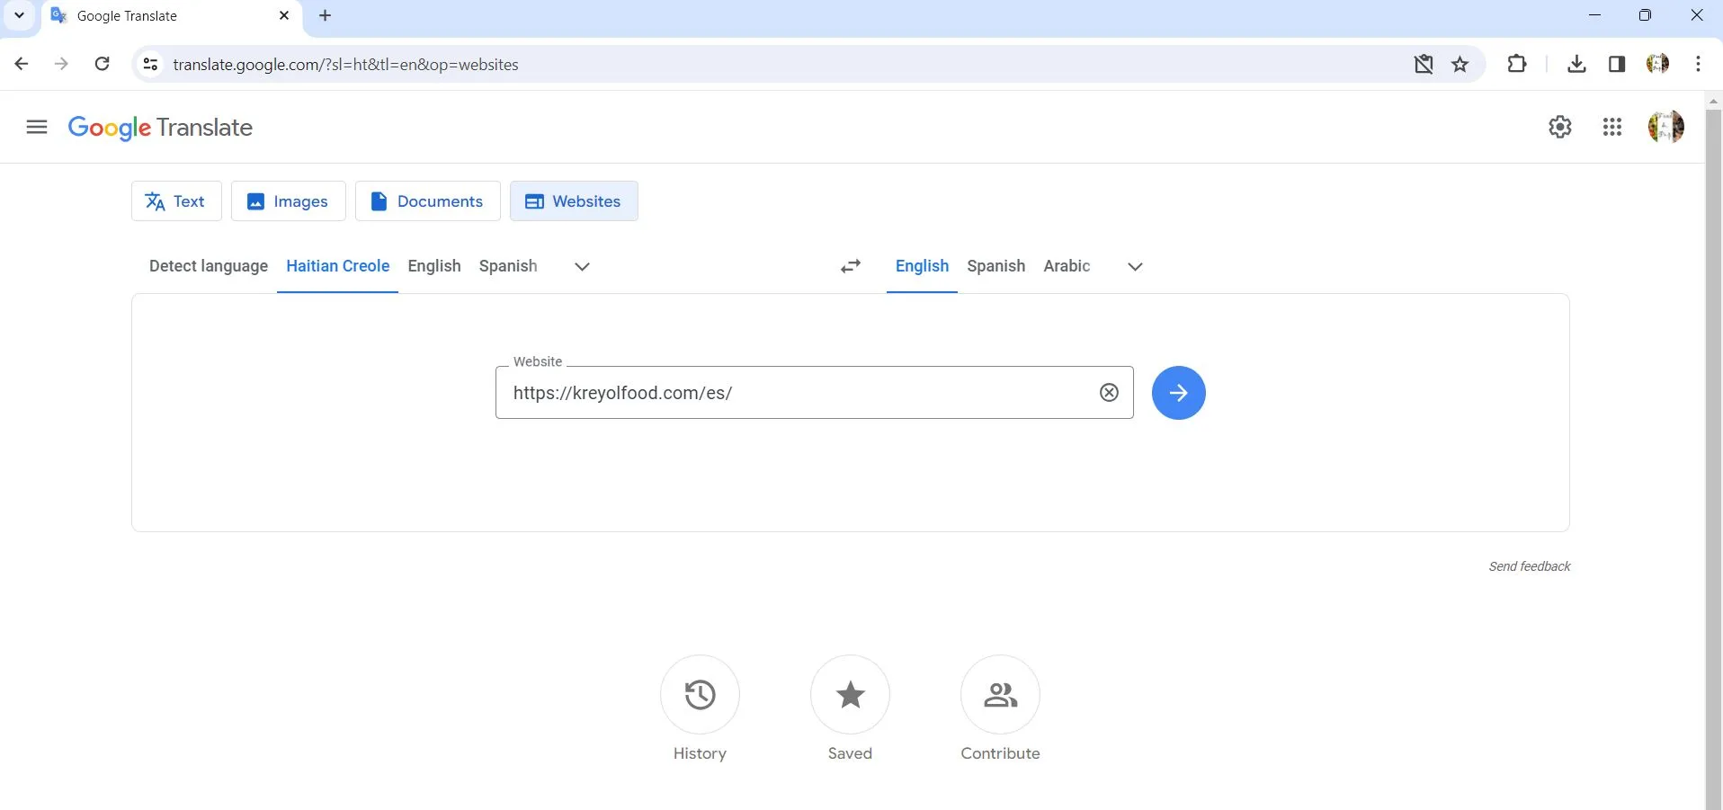Open the Google apps grid
The image size is (1723, 810).
(1612, 127)
